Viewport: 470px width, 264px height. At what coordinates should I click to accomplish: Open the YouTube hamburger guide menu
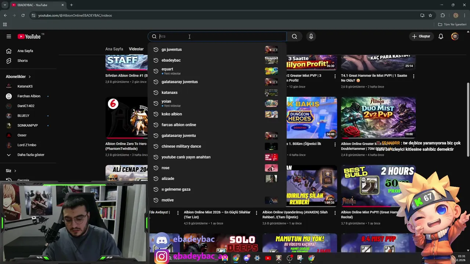coord(9,36)
